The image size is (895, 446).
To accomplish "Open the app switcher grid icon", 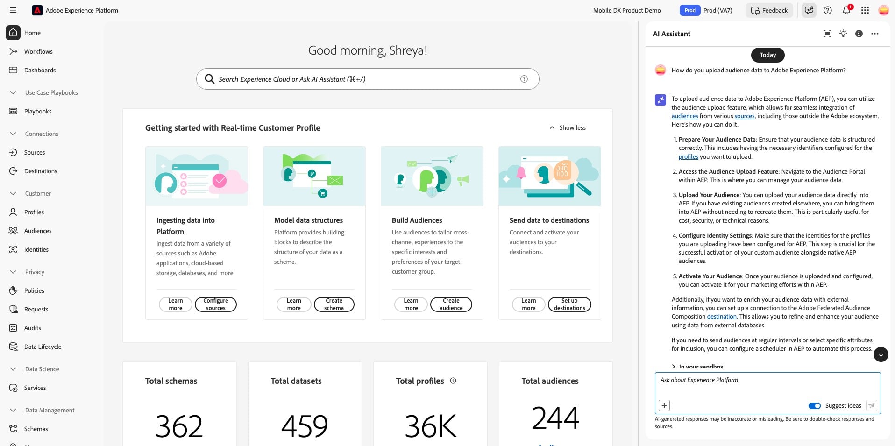I will [x=865, y=10].
